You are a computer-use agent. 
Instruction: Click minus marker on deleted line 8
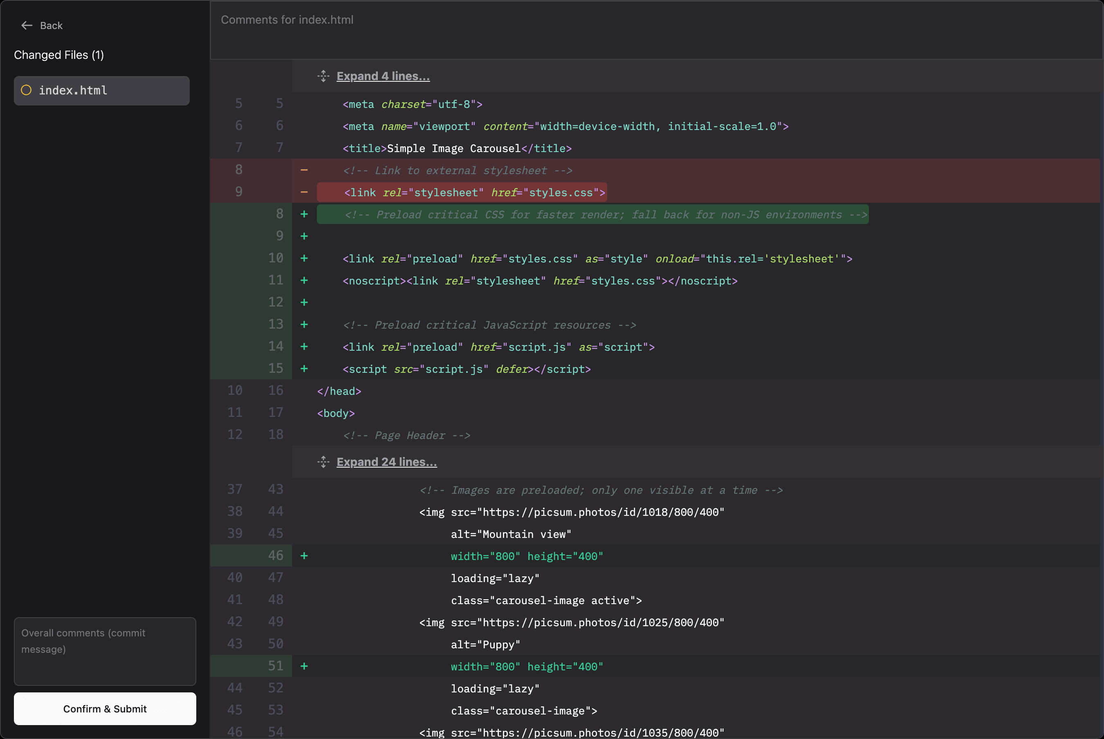click(x=304, y=170)
